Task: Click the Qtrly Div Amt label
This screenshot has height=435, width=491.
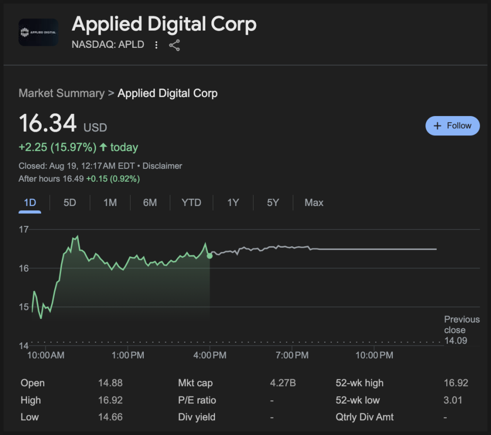Action: pyautogui.click(x=364, y=417)
